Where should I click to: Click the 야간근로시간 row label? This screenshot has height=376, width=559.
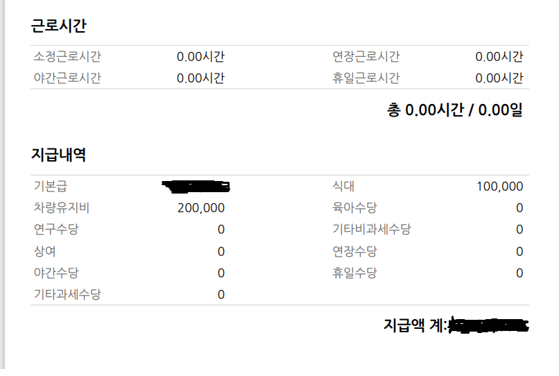tap(67, 78)
